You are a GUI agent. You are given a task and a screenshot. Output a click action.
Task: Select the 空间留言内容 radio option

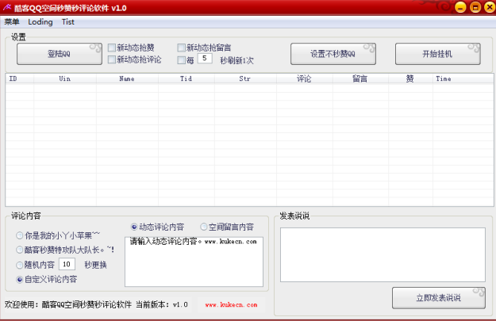point(204,227)
